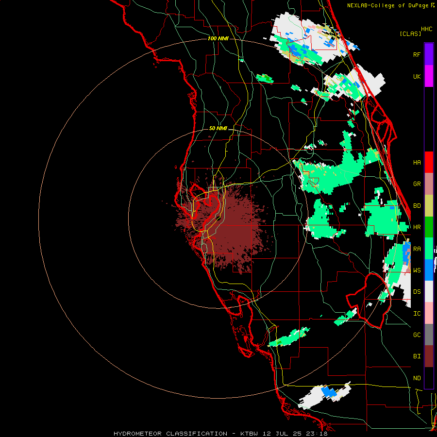
Task: Select the "BI" legend label
Action: coord(417,356)
